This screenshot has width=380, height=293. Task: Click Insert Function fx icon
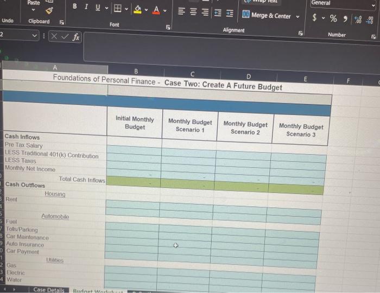point(76,37)
